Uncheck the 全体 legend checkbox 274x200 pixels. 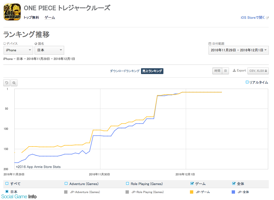(x=234, y=183)
